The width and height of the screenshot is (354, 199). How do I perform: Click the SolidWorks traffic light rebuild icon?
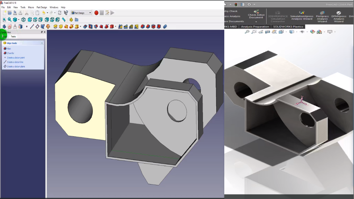[x=236, y=4]
